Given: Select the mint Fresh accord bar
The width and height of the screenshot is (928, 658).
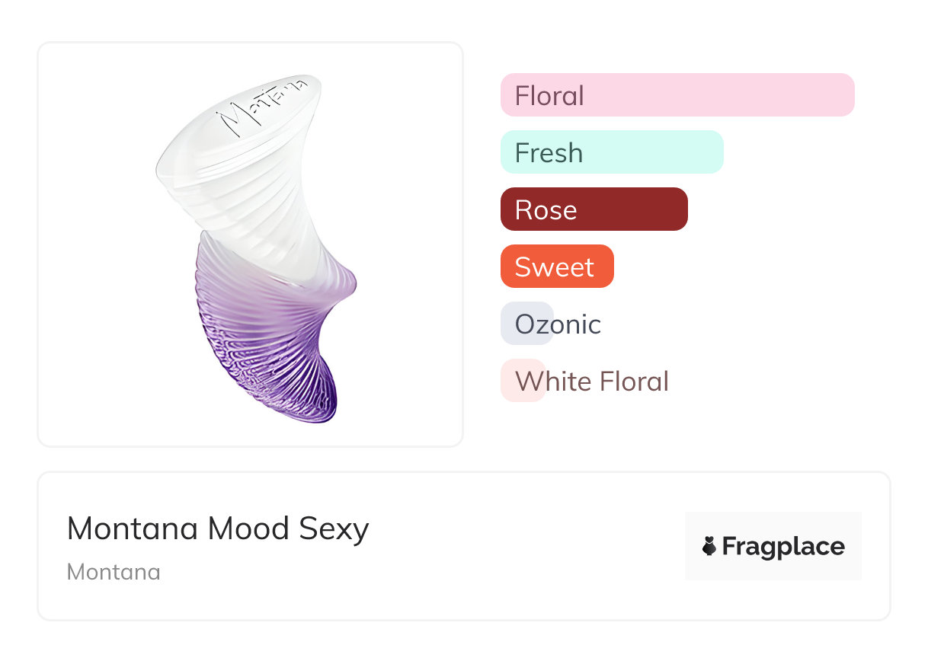Looking at the screenshot, I should (x=611, y=152).
